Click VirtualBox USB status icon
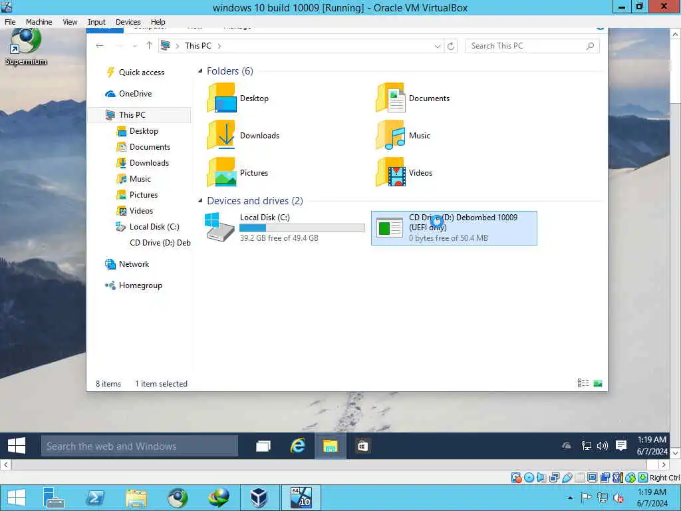681x511 pixels. [x=567, y=478]
